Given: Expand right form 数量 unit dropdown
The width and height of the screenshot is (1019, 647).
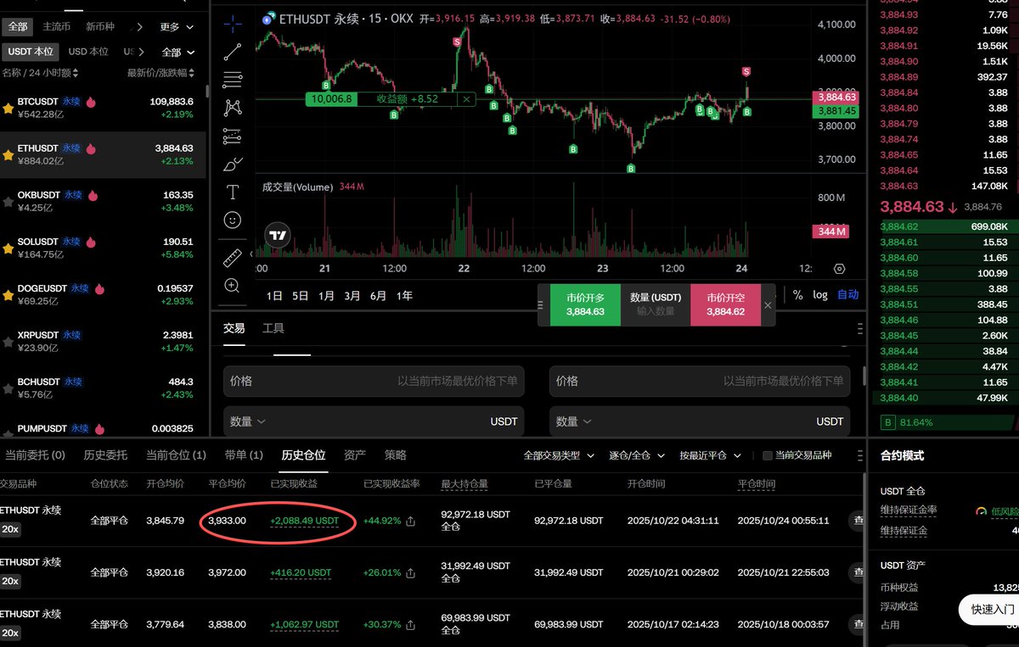Looking at the screenshot, I should [x=574, y=421].
